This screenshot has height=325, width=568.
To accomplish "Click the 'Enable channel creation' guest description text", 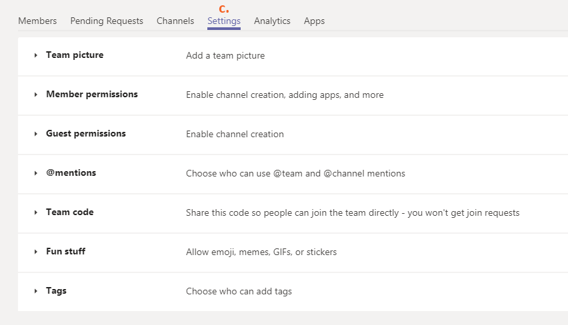I will 235,135.
